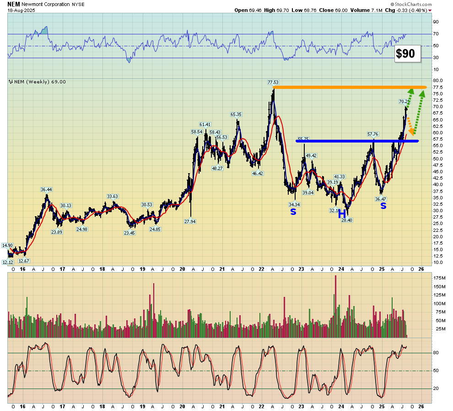Click left shoulder S label under 34.34
The width and height of the screenshot is (453, 411).
tap(293, 212)
